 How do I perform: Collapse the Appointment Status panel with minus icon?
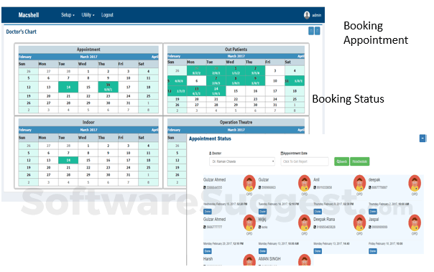coord(423,139)
